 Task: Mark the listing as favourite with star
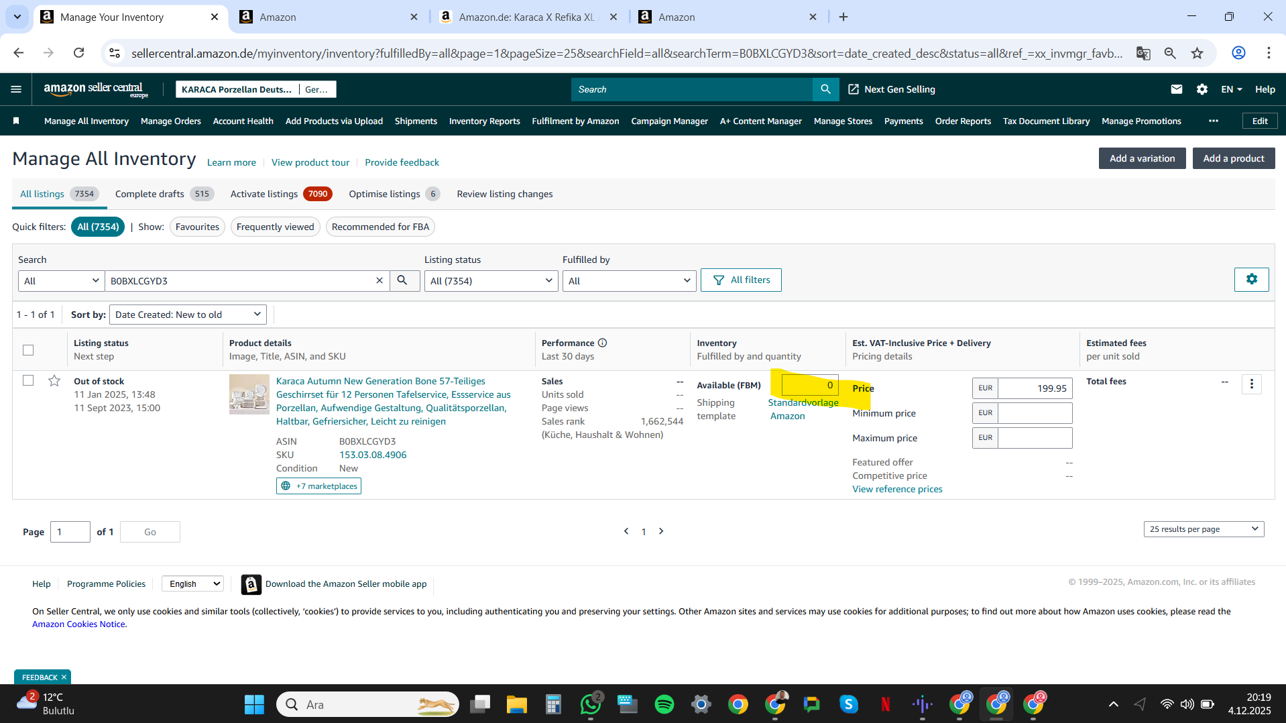click(54, 381)
